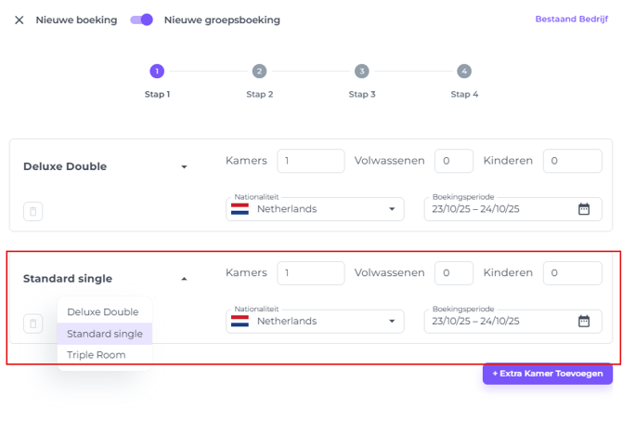Image resolution: width=622 pixels, height=435 pixels.
Task: Toggle the Nieuwe groepsboeking switch
Action: click(141, 20)
